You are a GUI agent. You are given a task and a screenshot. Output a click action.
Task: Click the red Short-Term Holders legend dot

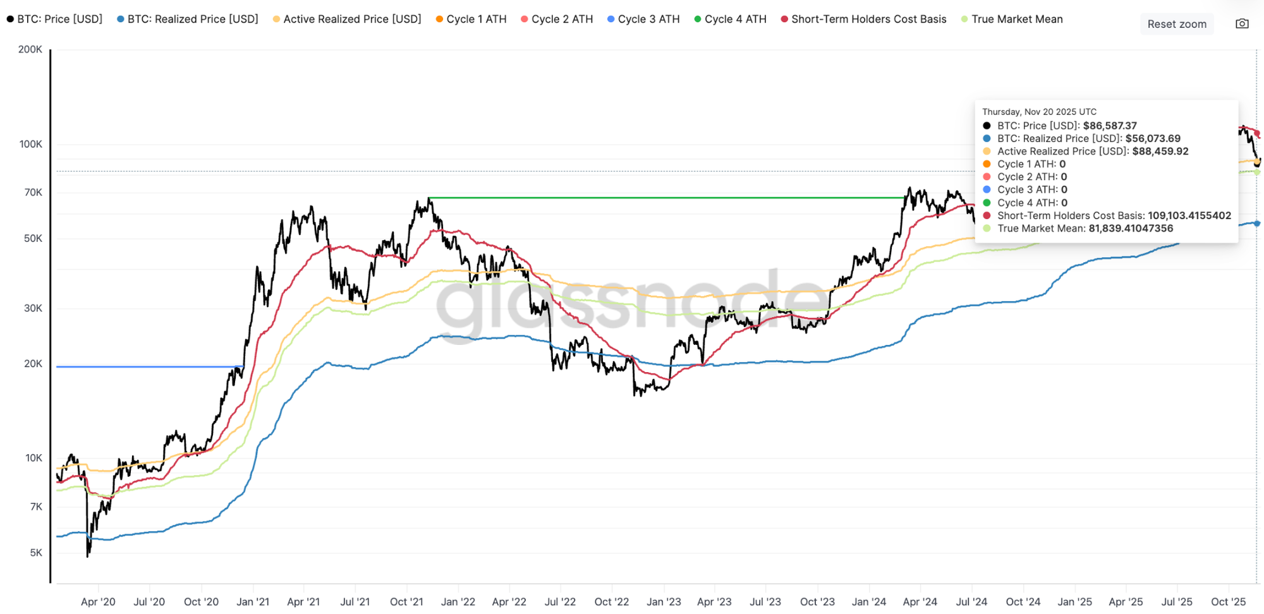click(784, 19)
